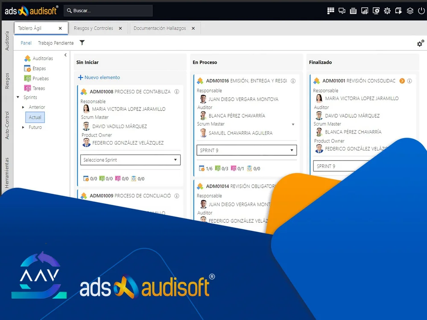
Task: Click Nuevo elemento to add item
Action: pyautogui.click(x=99, y=78)
